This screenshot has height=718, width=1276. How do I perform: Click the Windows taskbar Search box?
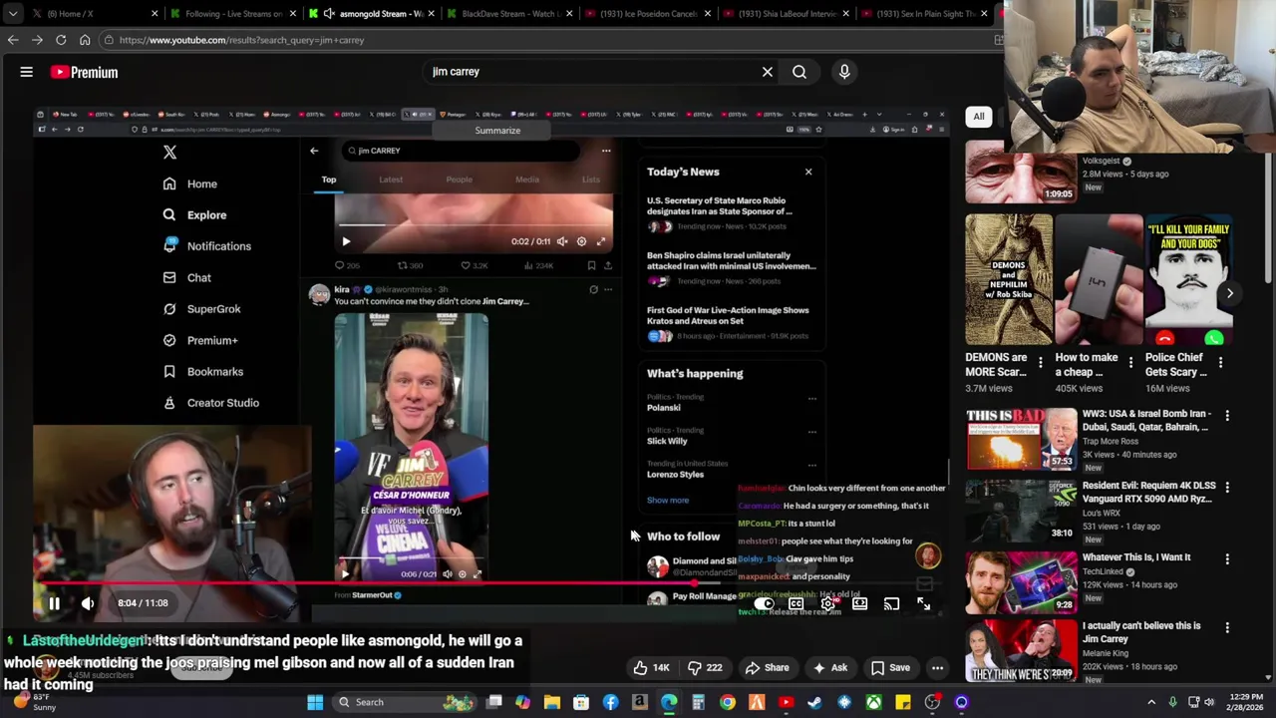pyautogui.click(x=406, y=702)
